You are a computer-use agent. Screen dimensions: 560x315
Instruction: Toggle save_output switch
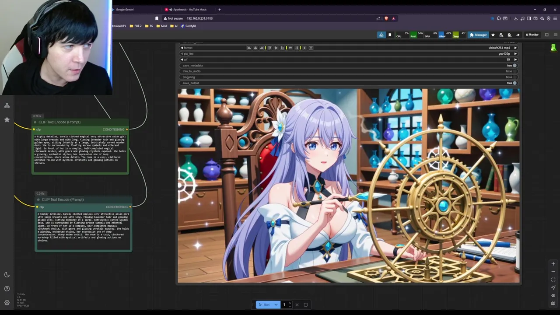pos(514,83)
